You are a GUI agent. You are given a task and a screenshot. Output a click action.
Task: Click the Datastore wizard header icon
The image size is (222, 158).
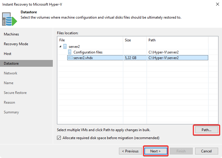[x=9, y=19]
